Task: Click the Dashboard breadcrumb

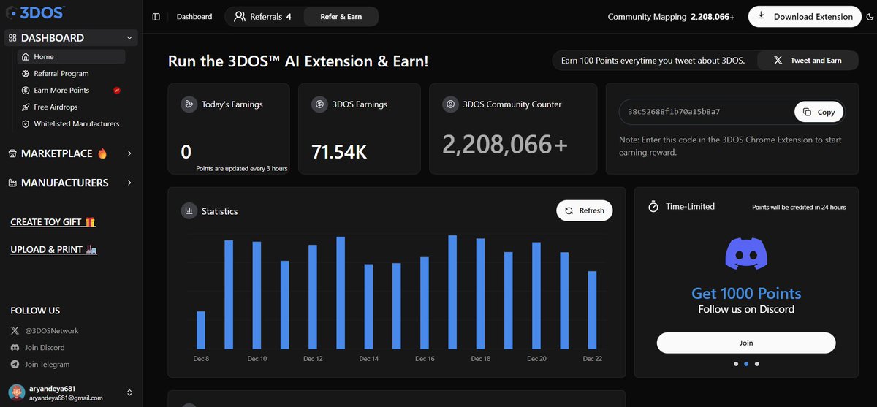Action: click(194, 17)
